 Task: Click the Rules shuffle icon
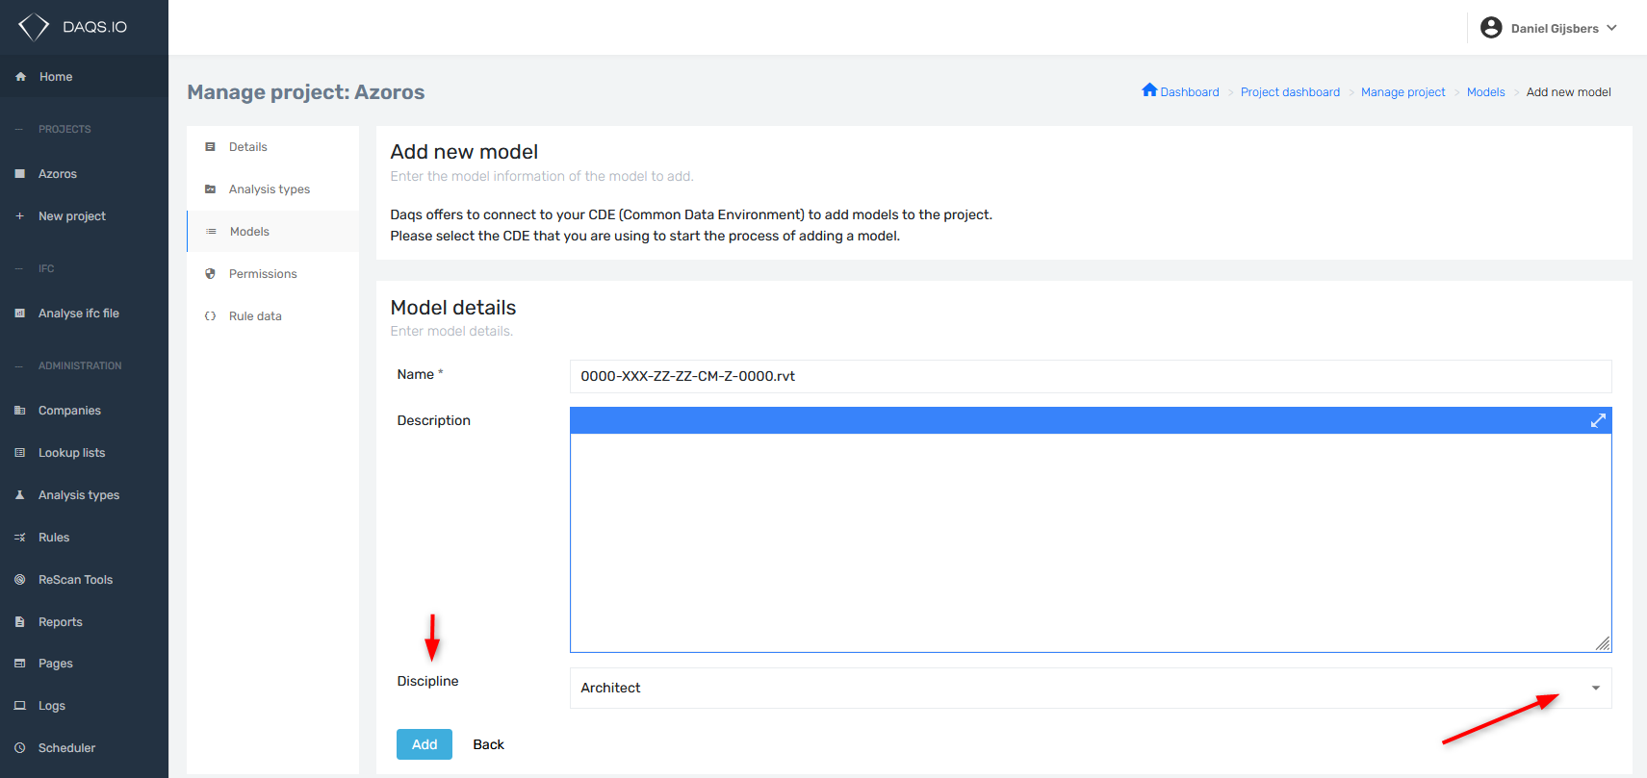pyautogui.click(x=20, y=538)
